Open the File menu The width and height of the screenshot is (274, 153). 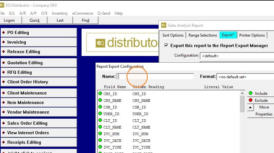click(x=2, y=13)
